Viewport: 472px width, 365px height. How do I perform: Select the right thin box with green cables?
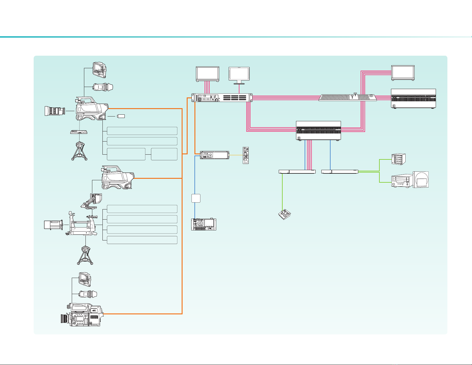pyautogui.click(x=340, y=172)
